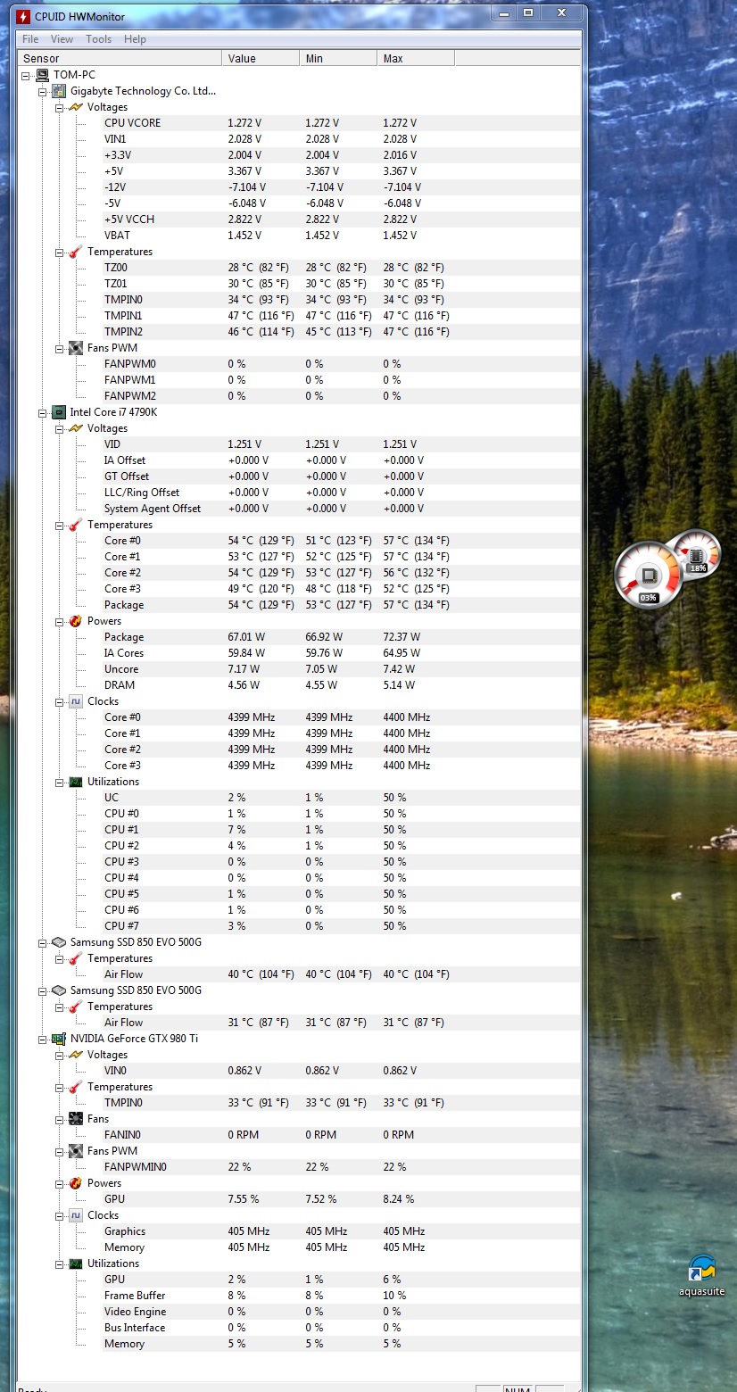Collapse the Intel CPU Utilizations group expander
Image resolution: width=737 pixels, height=1392 pixels.
[59, 782]
